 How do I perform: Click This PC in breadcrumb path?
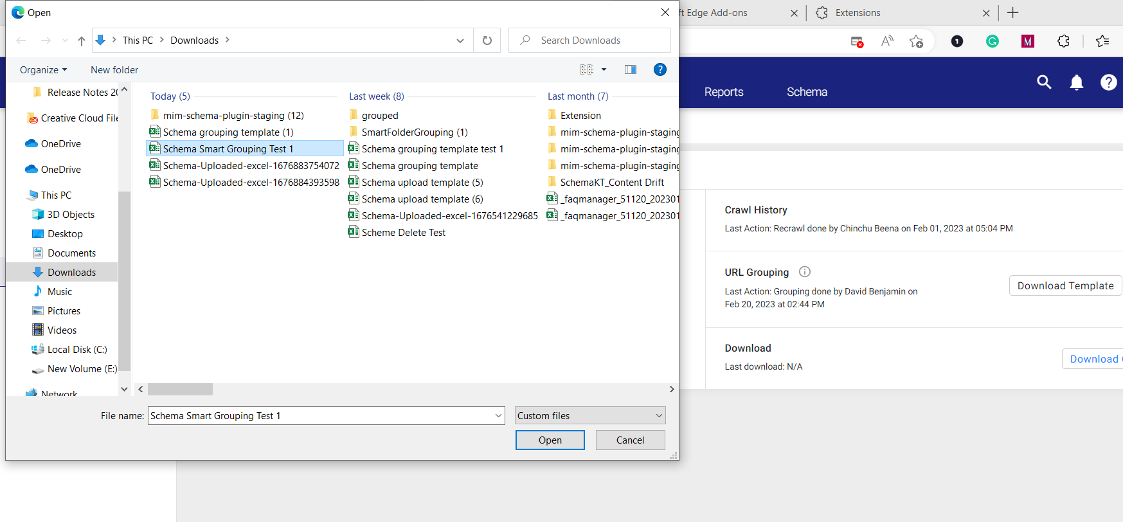click(138, 40)
